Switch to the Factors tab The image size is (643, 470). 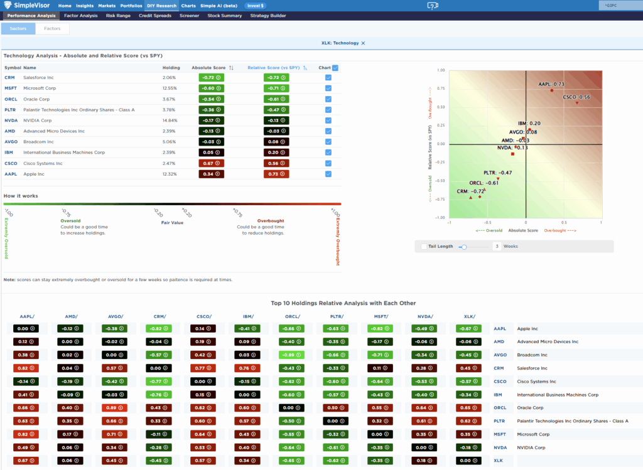pyautogui.click(x=51, y=28)
